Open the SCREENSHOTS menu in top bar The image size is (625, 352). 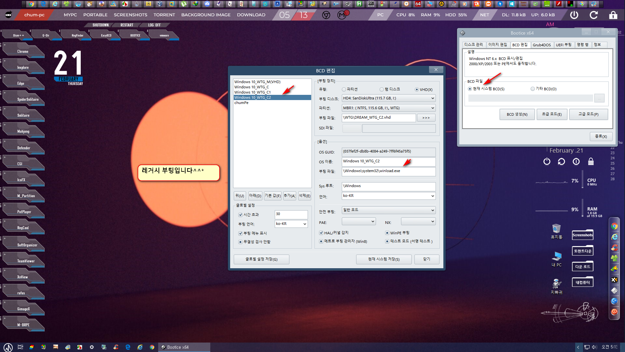click(x=131, y=15)
